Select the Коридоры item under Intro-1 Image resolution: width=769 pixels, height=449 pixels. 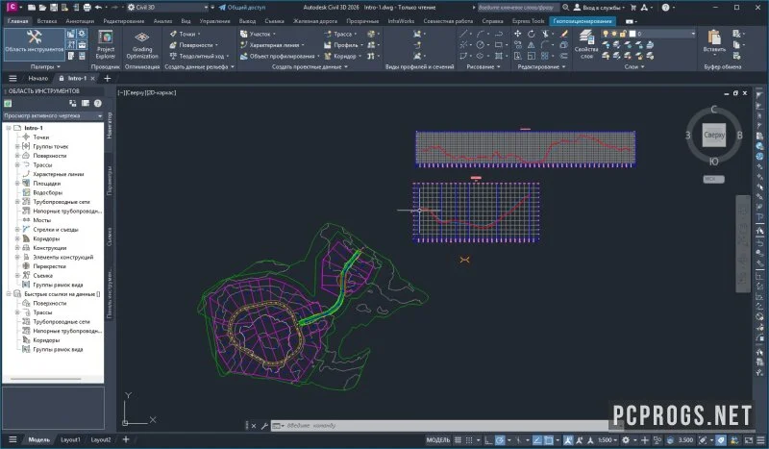point(46,238)
